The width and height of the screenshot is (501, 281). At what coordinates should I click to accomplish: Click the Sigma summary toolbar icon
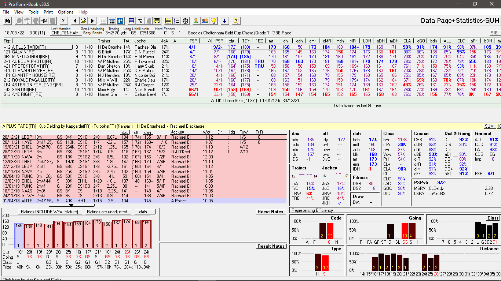click(x=63, y=21)
